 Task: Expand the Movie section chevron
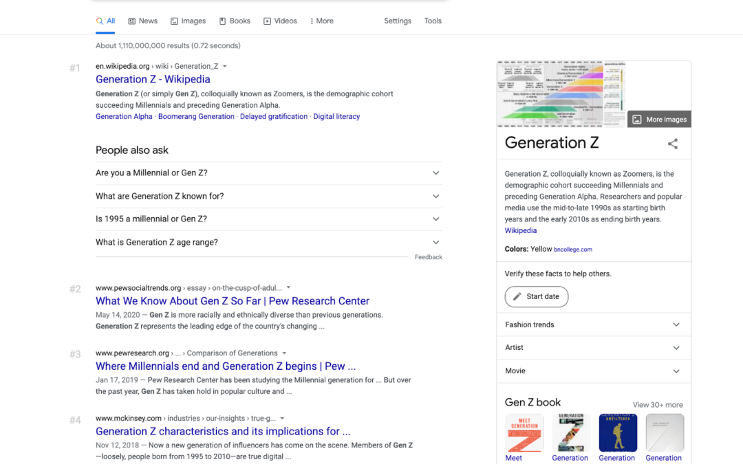675,371
